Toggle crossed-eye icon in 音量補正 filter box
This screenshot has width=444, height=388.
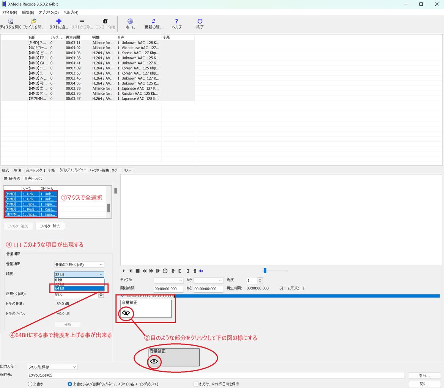[126, 313]
